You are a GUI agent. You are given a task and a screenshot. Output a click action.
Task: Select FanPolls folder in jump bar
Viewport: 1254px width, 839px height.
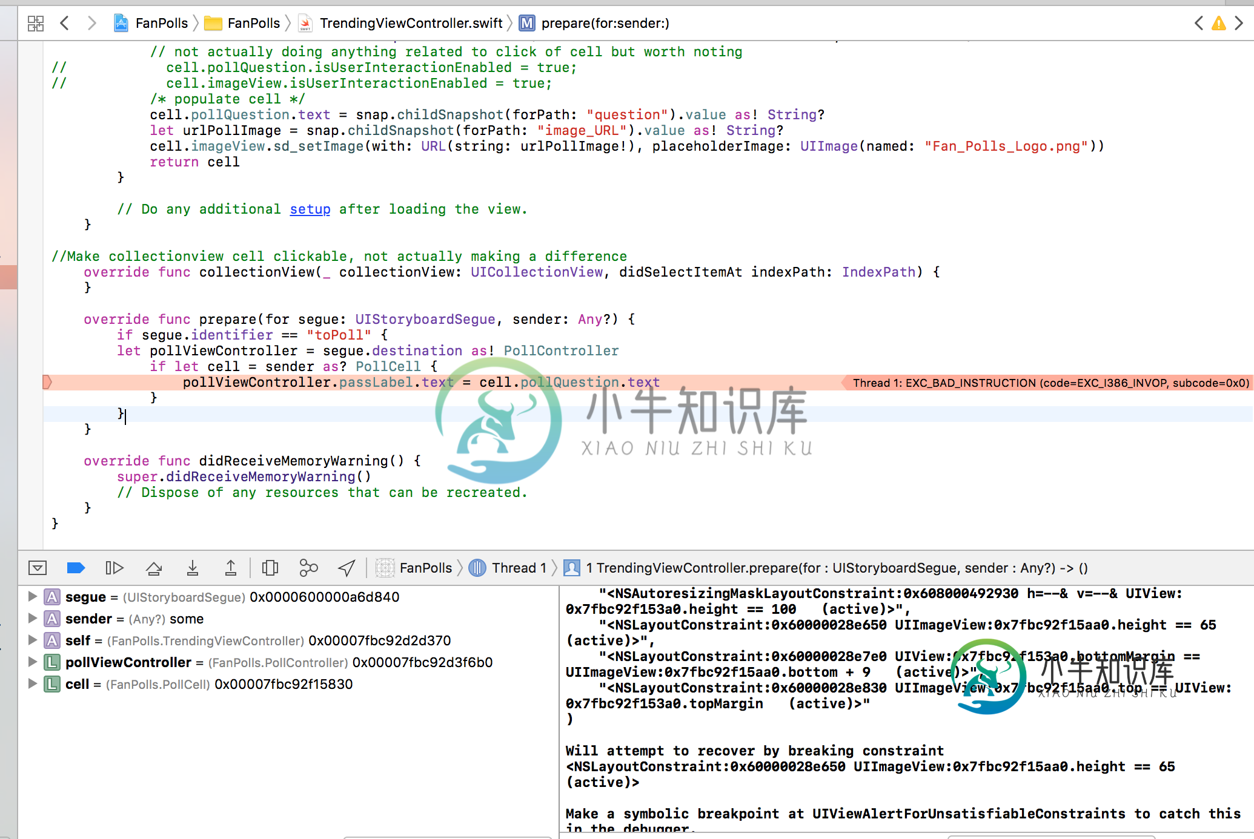pos(242,24)
